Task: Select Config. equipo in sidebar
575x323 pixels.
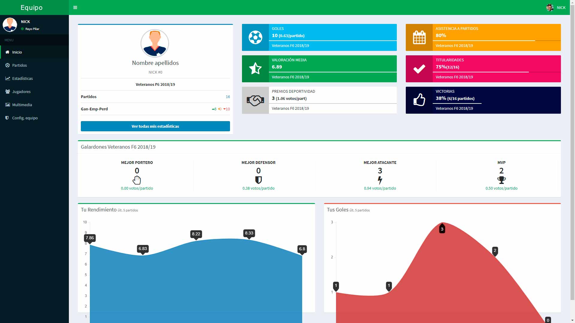Action: [25, 118]
